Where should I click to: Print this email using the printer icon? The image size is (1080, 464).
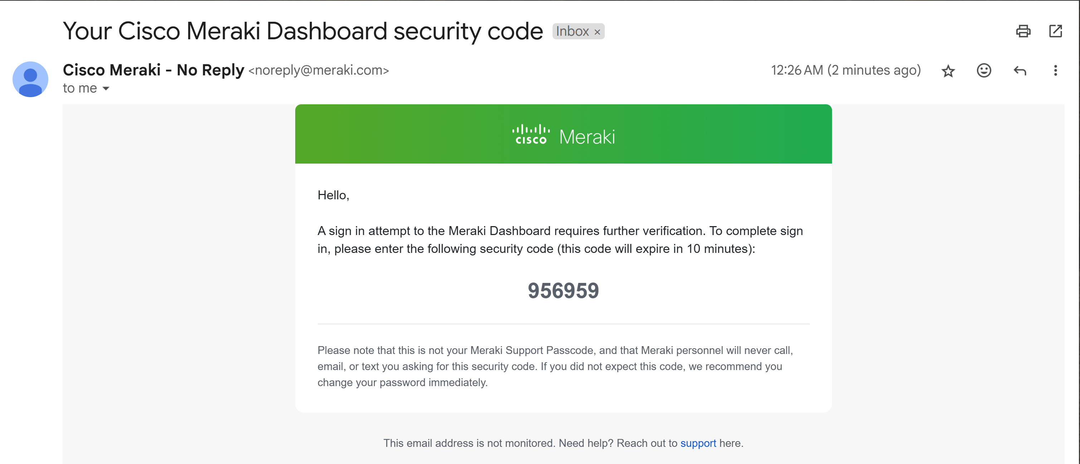click(1023, 31)
